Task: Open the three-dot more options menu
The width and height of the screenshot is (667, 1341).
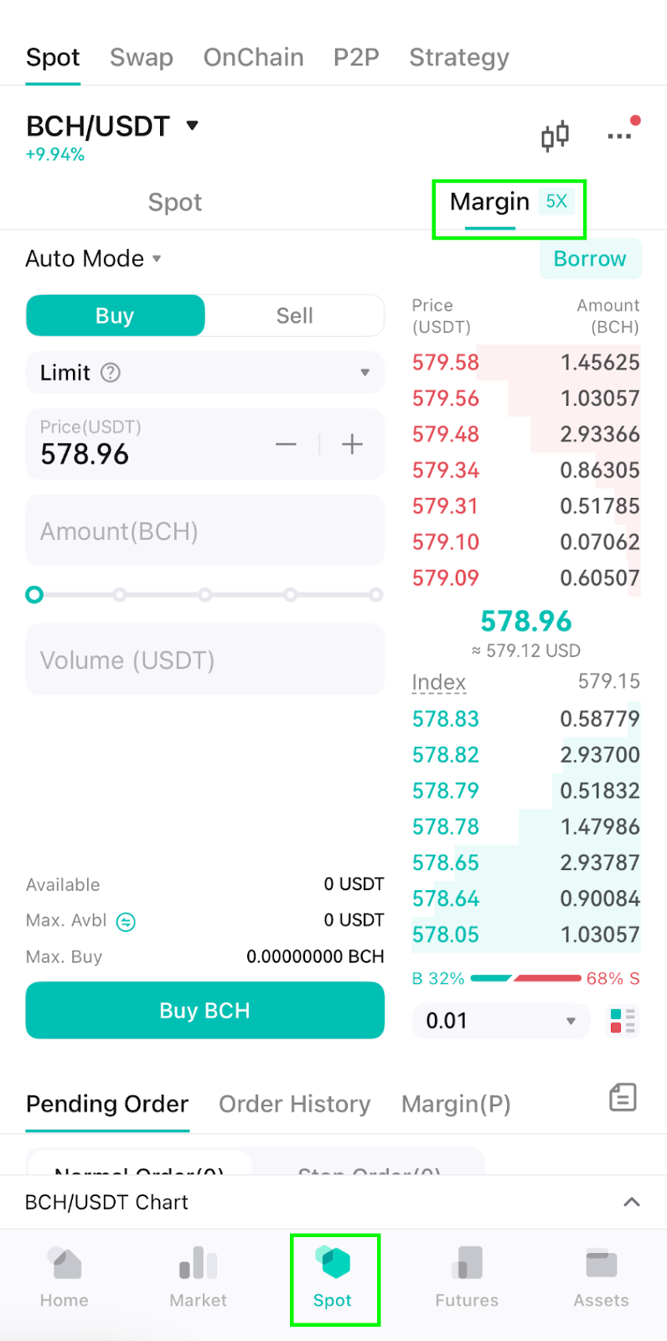Action: coord(620,134)
